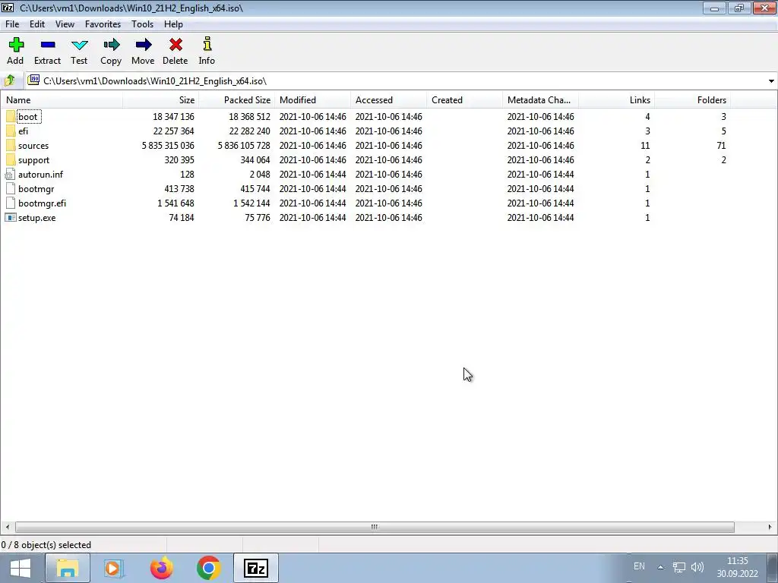Click the bootmgr file icon
The height and width of the screenshot is (583, 778).
tap(11, 188)
